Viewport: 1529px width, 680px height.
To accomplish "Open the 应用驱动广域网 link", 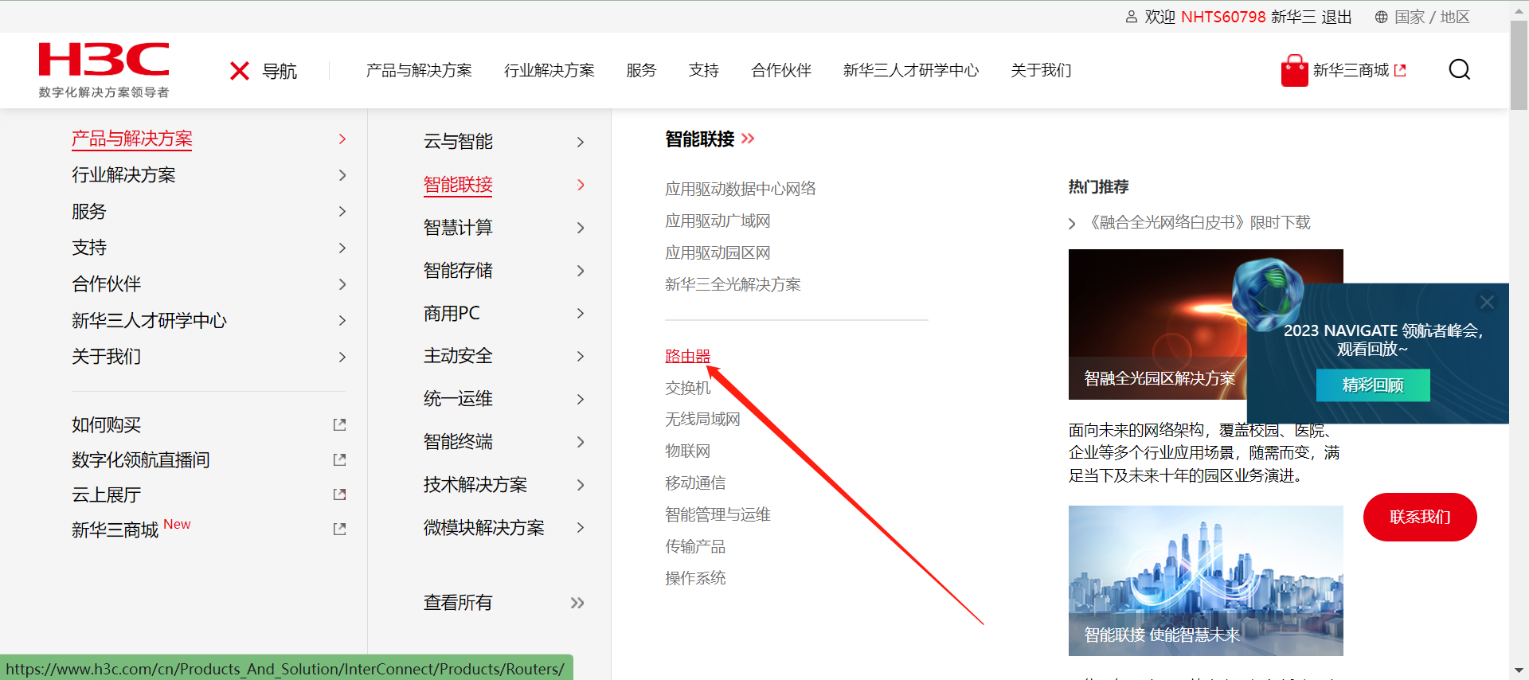I will tap(718, 221).
